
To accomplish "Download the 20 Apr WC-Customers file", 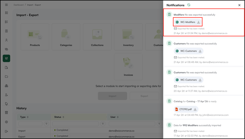I will [x=200, y=80].
